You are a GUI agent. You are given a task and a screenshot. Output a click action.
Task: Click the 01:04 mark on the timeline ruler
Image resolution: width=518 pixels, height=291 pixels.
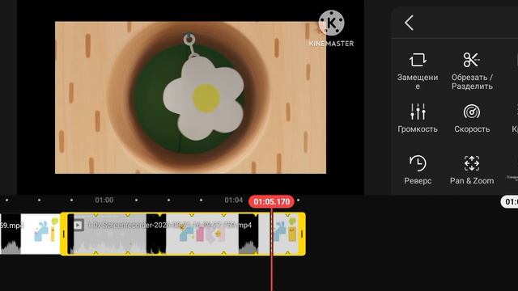point(234,200)
